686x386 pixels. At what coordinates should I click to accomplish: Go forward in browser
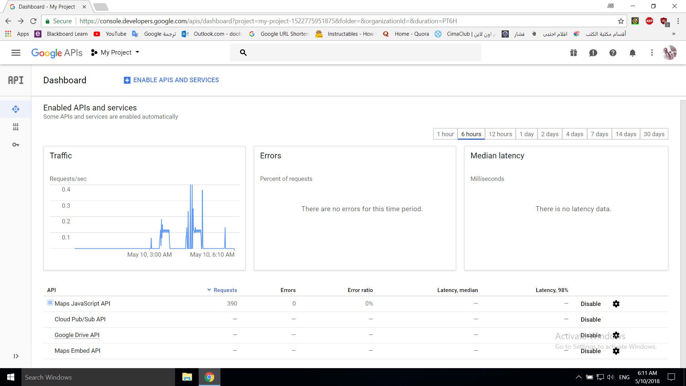tap(21, 21)
